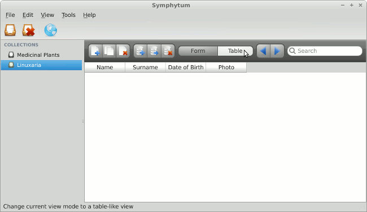Switch to Table view
Screen dimensions: 367x212
pos(235,51)
